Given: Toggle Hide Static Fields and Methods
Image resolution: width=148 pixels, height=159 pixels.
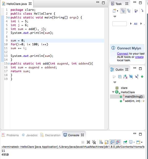Looking at the screenshot, I should pos(137,77).
